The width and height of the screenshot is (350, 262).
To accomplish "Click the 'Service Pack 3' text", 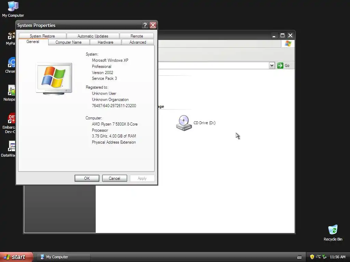I will (104, 78).
